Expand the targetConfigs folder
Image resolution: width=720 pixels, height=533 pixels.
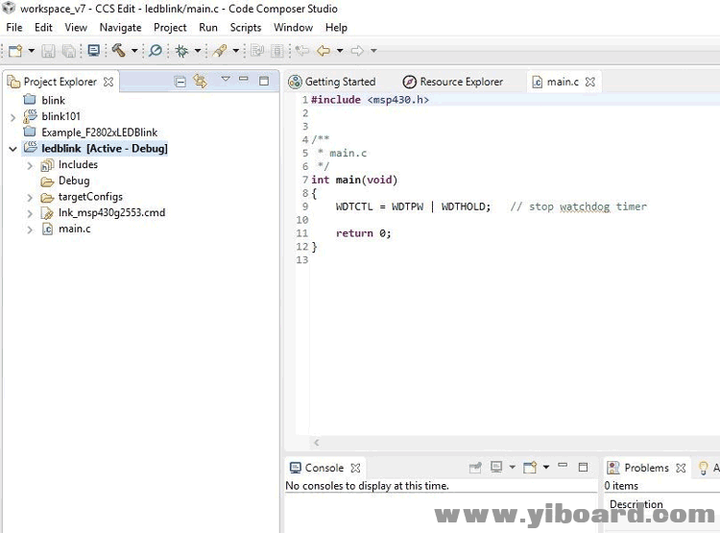click(30, 198)
